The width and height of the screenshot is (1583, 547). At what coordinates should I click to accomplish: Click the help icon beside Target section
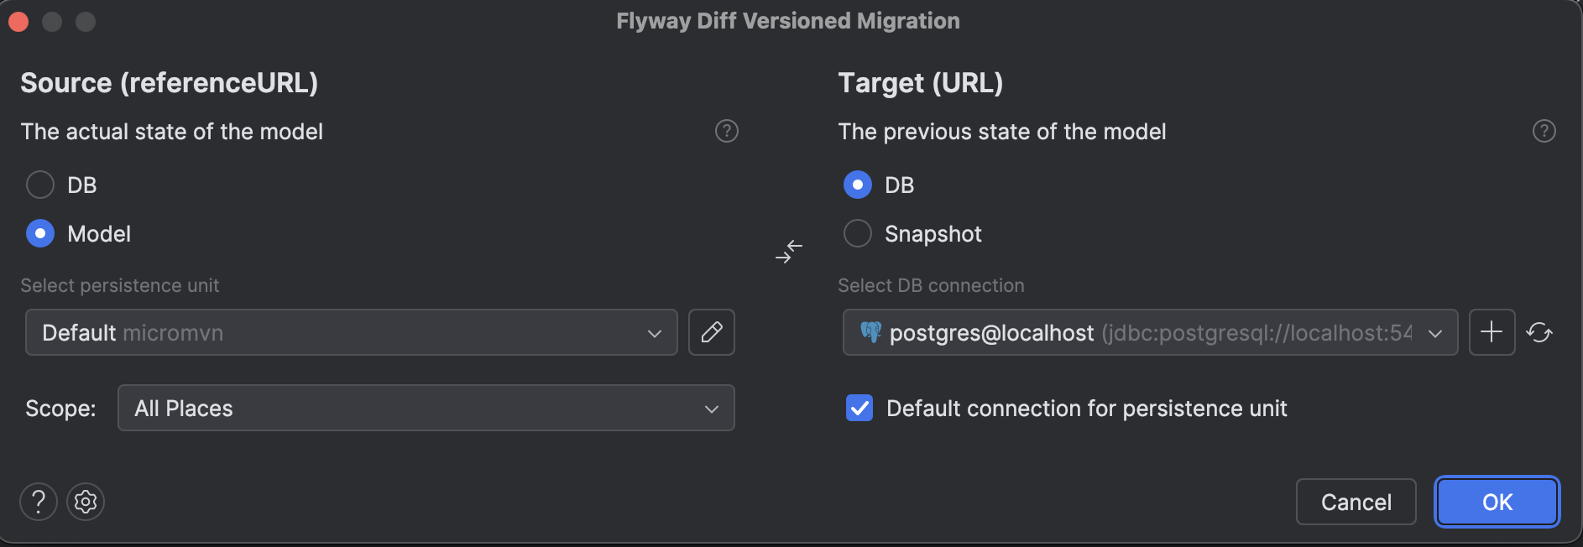[x=1543, y=131]
